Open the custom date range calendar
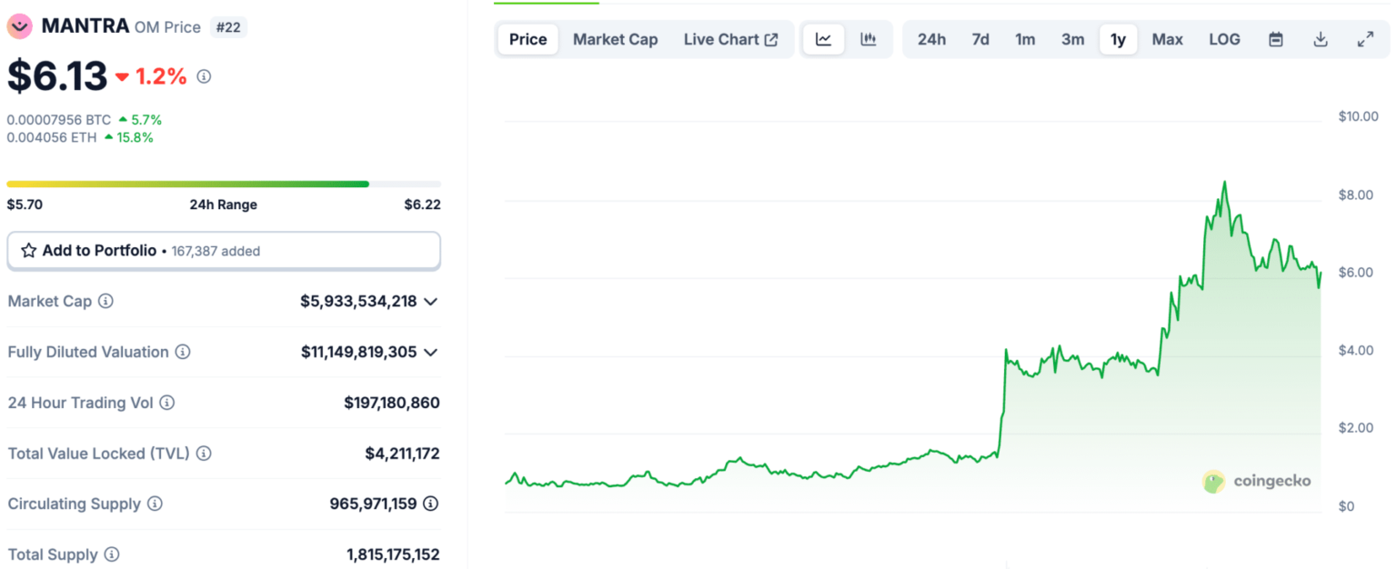 point(1275,39)
